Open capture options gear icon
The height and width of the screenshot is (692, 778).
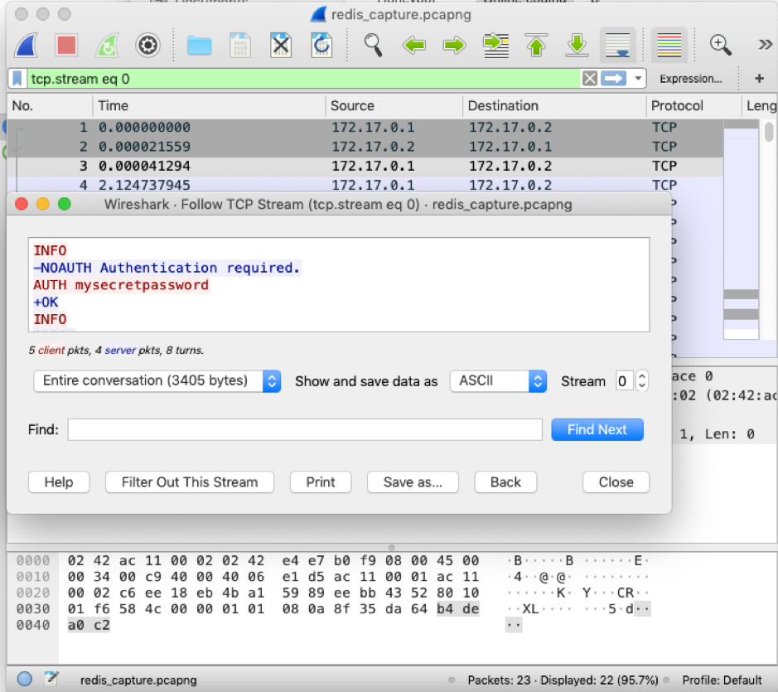(x=147, y=45)
